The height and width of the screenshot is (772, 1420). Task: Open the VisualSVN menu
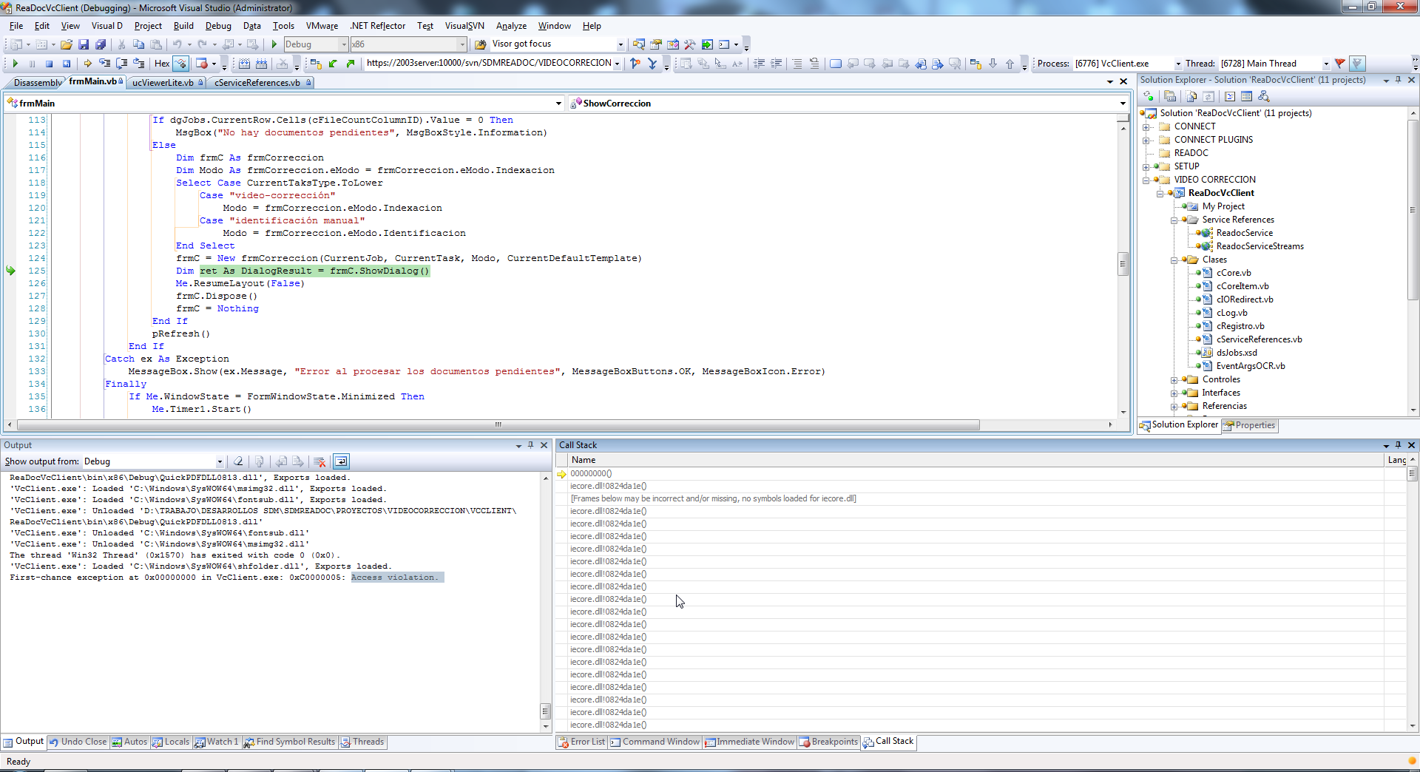point(464,26)
